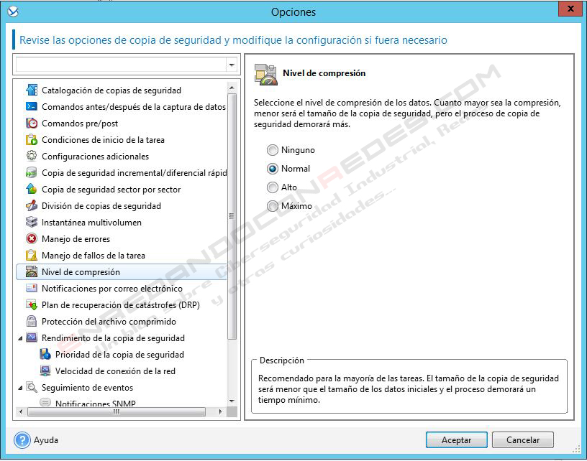The height and width of the screenshot is (461, 587).
Task: Click the Cancelar button
Action: [523, 440]
